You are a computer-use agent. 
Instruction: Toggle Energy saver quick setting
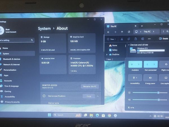[x=150, y=78]
